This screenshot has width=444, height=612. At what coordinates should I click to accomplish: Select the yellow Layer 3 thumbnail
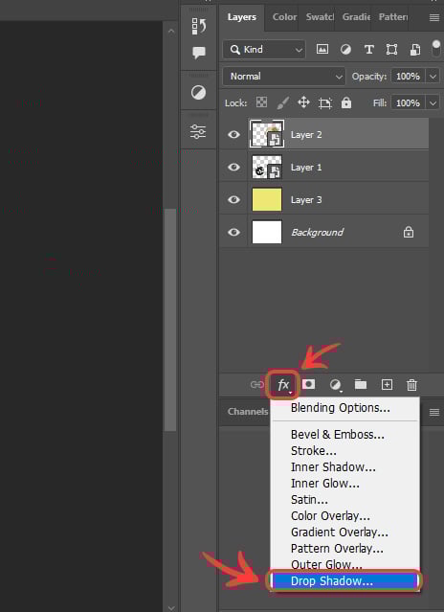click(267, 199)
